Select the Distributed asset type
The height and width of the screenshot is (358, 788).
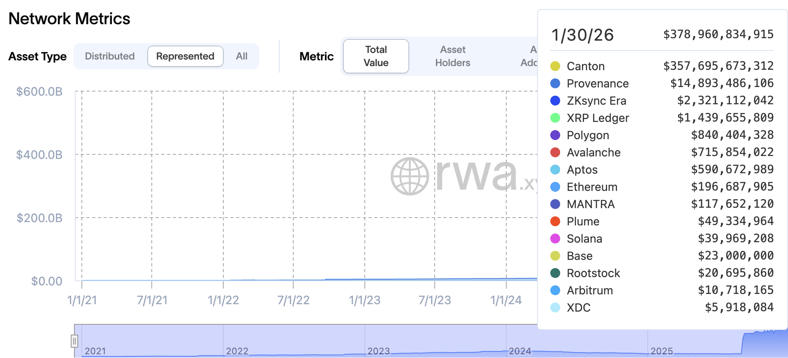tap(110, 56)
